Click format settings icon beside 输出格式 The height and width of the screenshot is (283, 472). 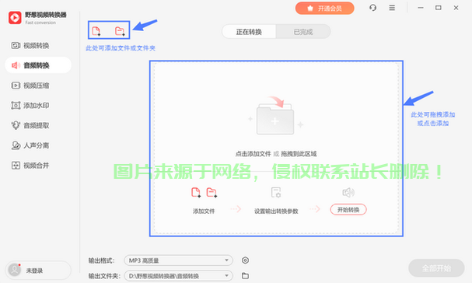pyautogui.click(x=246, y=260)
